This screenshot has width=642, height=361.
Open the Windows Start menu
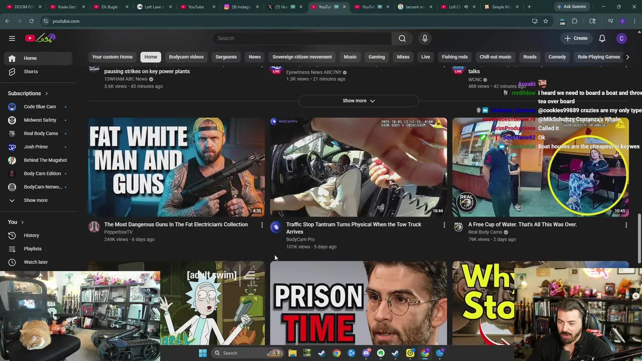pos(203,353)
